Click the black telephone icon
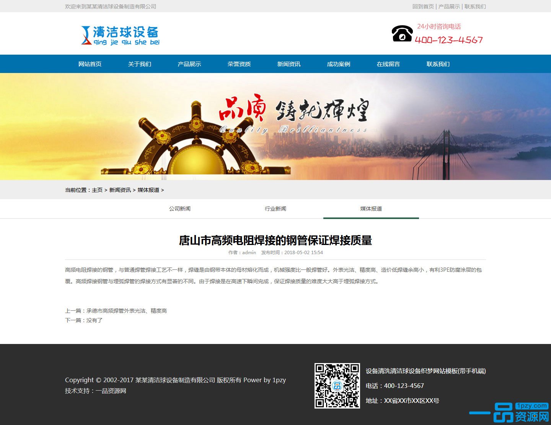The height and width of the screenshot is (425, 551). (x=402, y=33)
